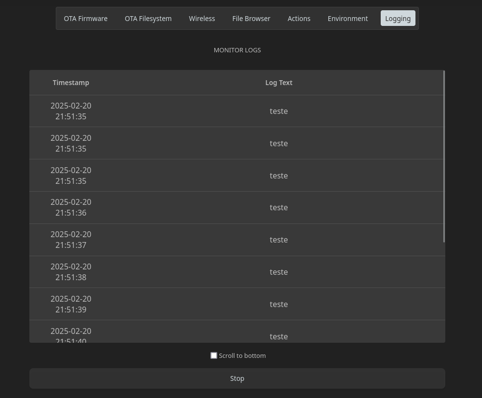Click the log table vertical scrollbar
The height and width of the screenshot is (398, 482).
click(x=444, y=156)
